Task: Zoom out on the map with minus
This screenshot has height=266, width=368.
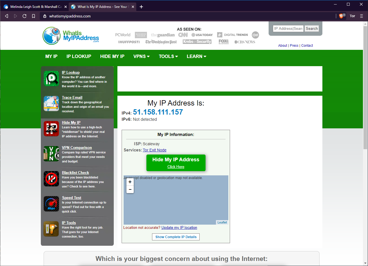Action: (x=130, y=189)
